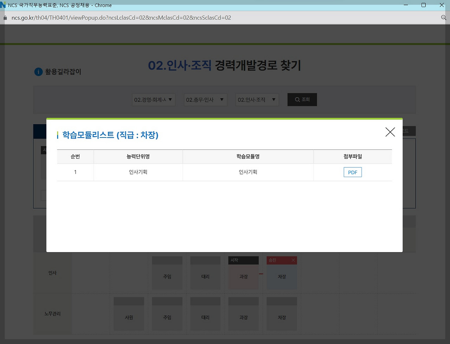
Task: Select the 과장 card in the 인사 row
Action: [x=244, y=273]
